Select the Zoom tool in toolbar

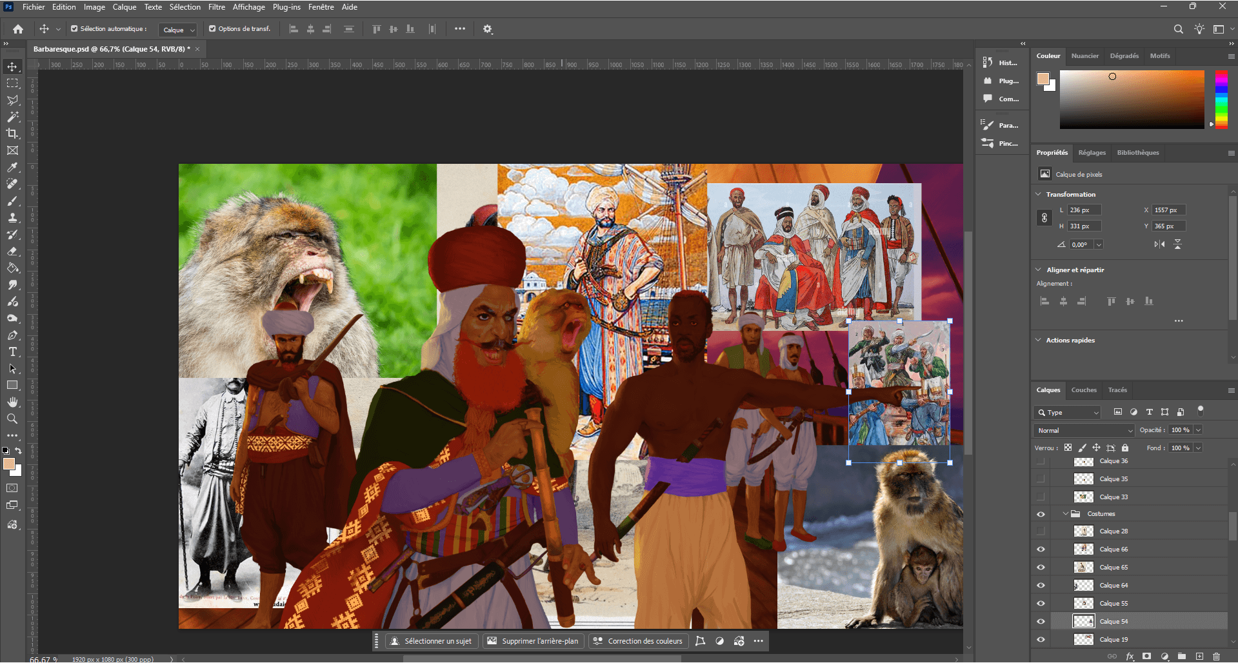[12, 419]
